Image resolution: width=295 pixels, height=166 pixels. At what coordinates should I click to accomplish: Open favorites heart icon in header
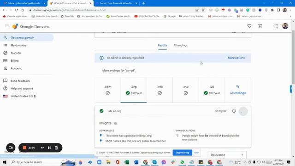[249, 26]
